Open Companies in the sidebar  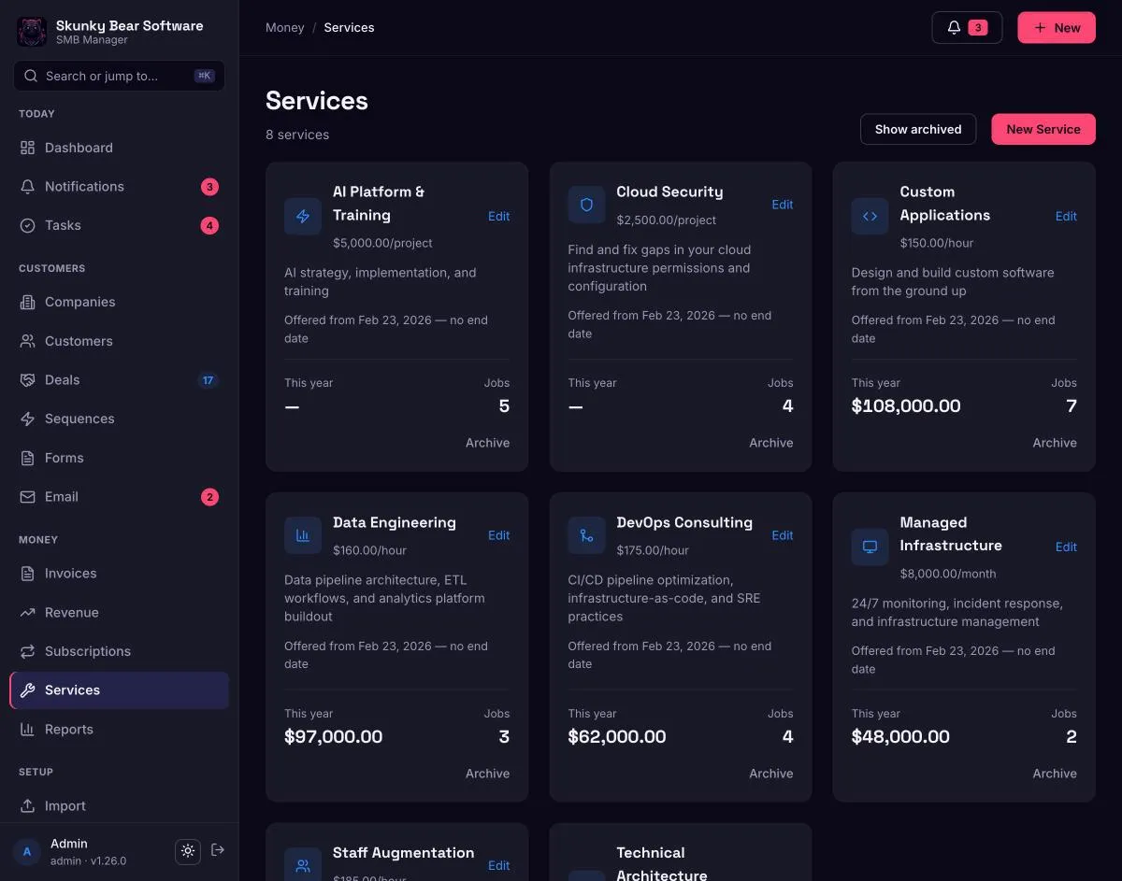pyautogui.click(x=119, y=302)
